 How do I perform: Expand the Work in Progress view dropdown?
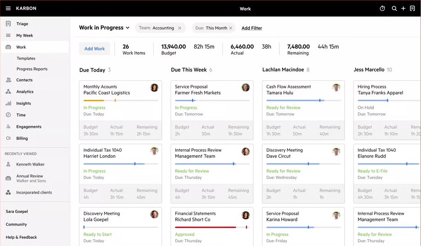tap(104, 28)
